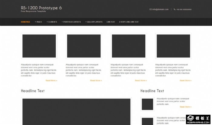The height and width of the screenshot is (125, 212).
Task: Click the first column image placeholder
Action: point(39,46)
